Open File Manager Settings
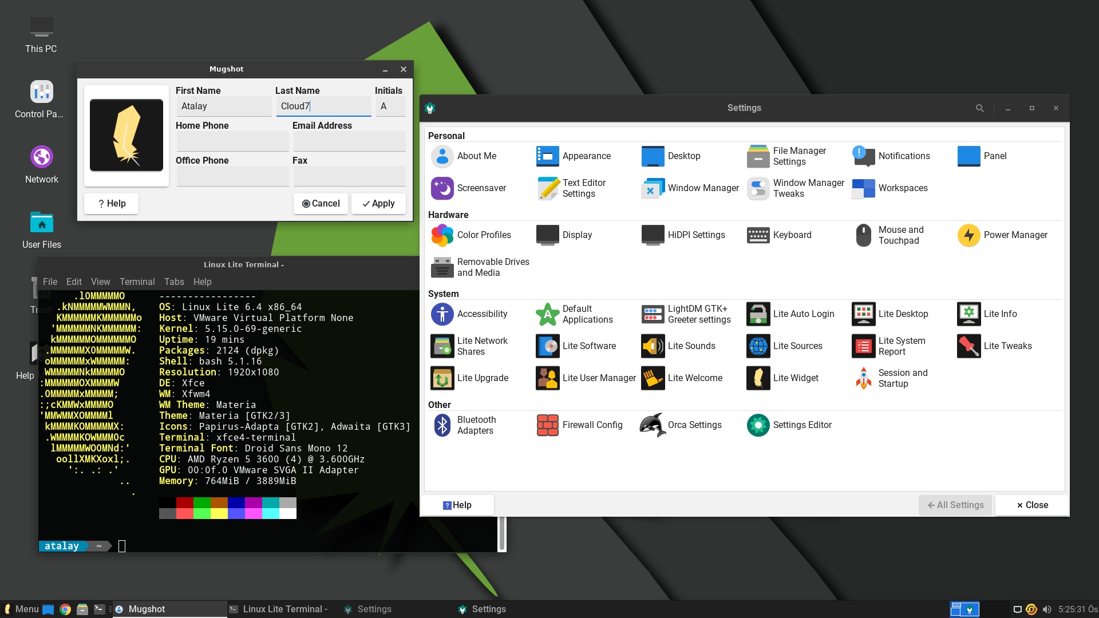Image resolution: width=1099 pixels, height=618 pixels. point(787,156)
